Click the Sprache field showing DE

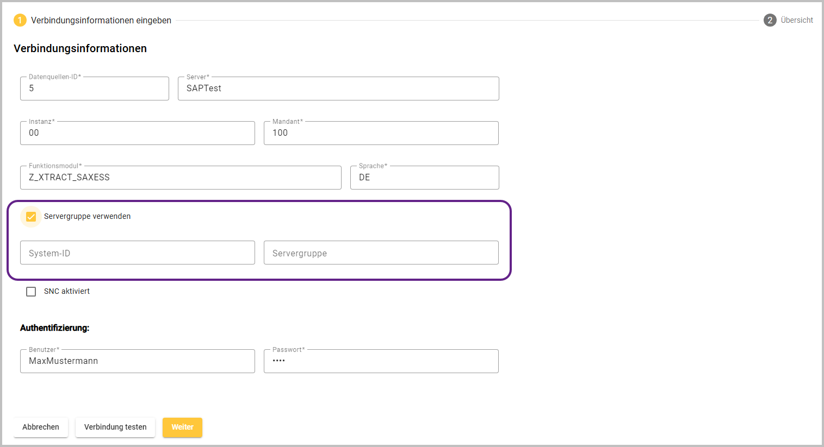click(x=424, y=178)
